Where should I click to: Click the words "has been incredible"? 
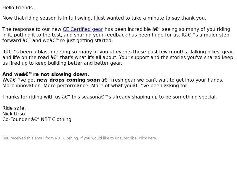click(128, 29)
